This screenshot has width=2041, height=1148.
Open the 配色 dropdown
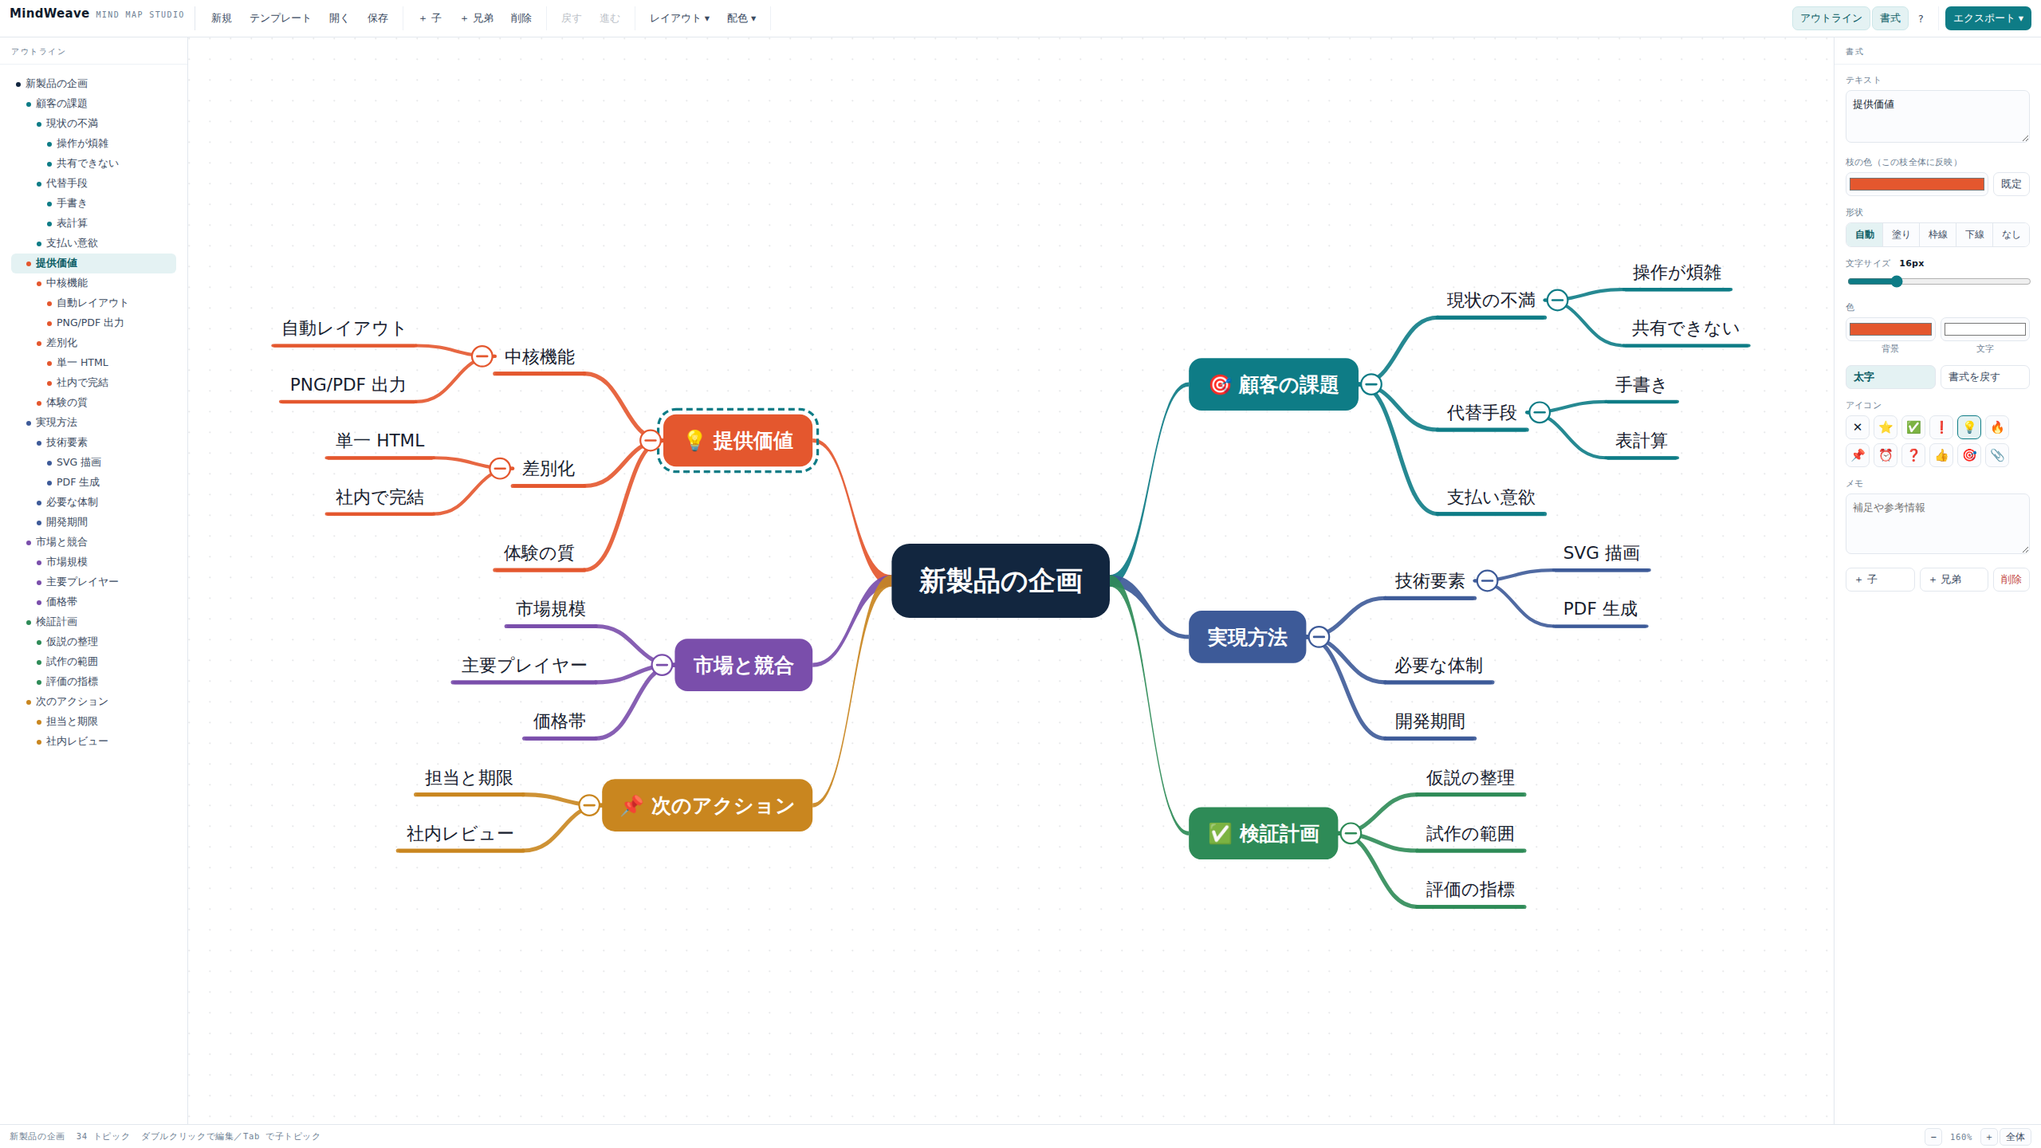coord(741,18)
